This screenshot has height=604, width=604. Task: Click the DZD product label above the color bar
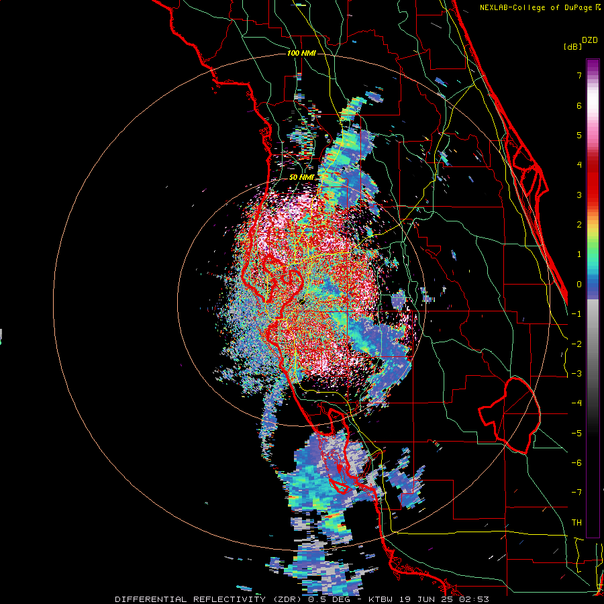pos(590,40)
